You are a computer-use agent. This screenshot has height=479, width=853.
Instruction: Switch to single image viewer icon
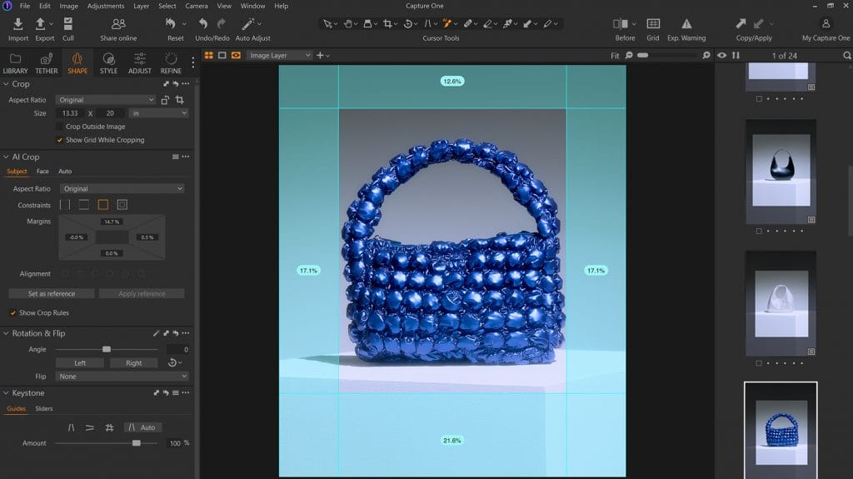[222, 56]
